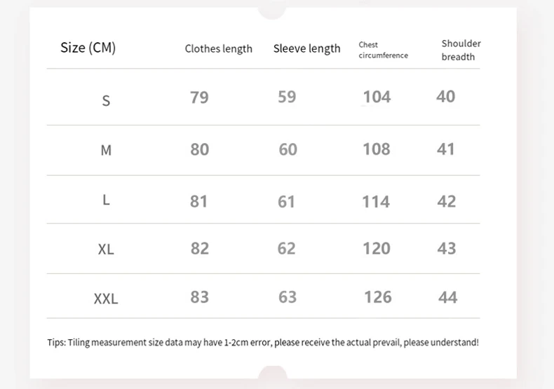Click sleeve length value 63
This screenshot has height=389, width=554.
288,297
